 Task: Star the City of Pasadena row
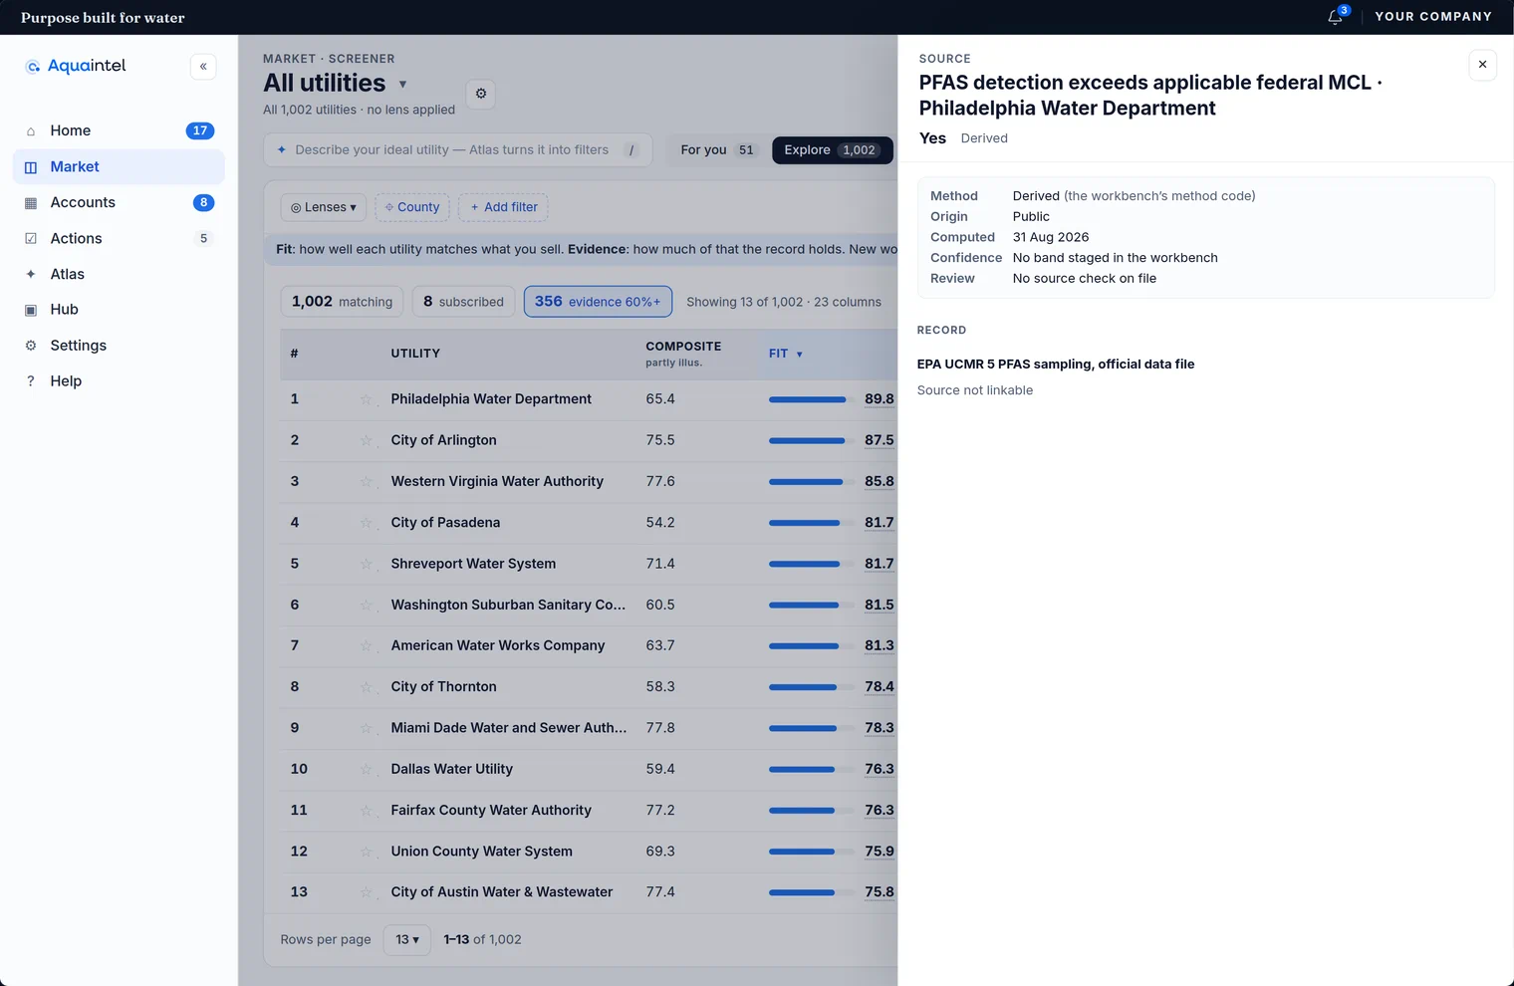point(366,523)
